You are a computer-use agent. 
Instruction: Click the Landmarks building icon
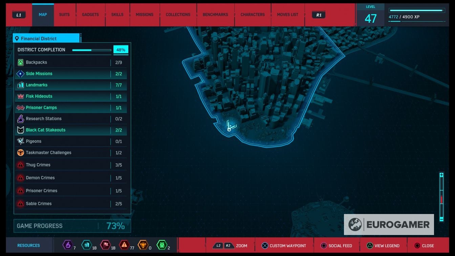(x=21, y=85)
